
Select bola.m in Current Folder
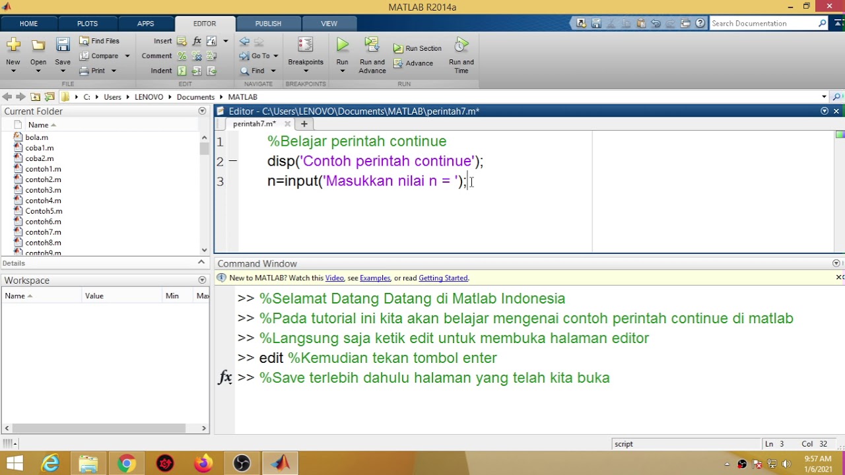[x=36, y=137]
